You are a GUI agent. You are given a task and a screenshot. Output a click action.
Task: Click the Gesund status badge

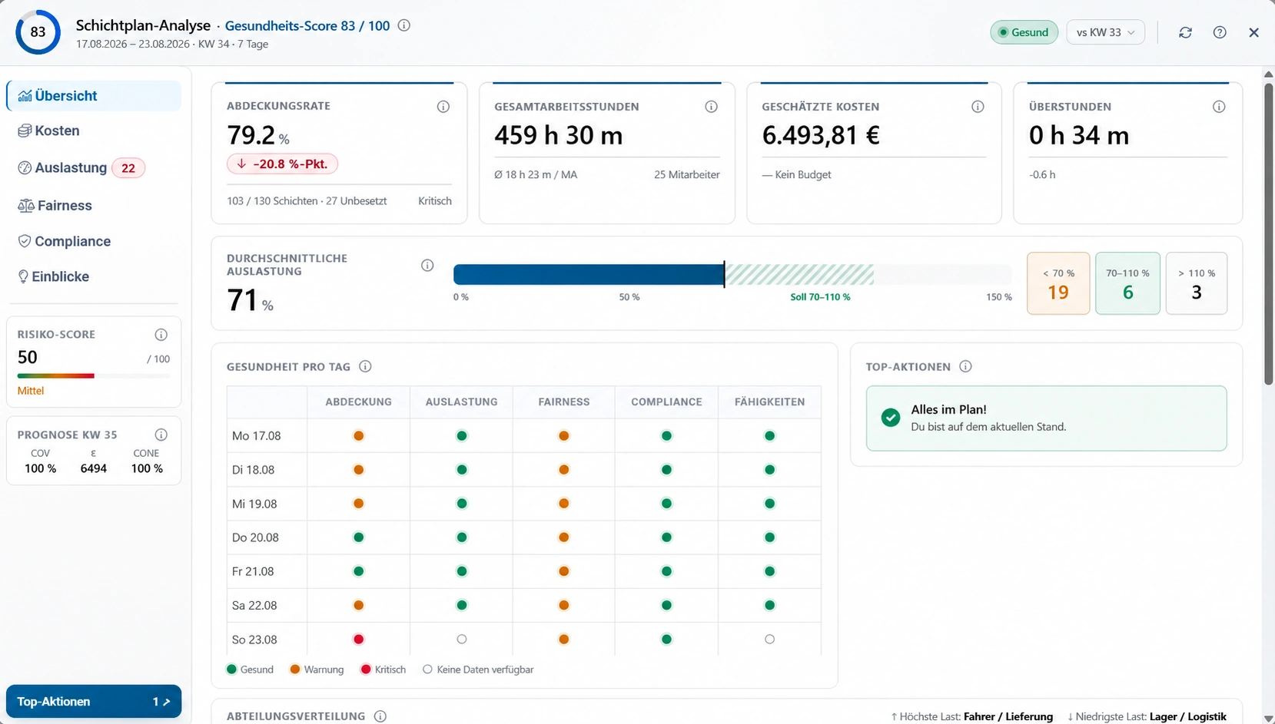click(1024, 32)
